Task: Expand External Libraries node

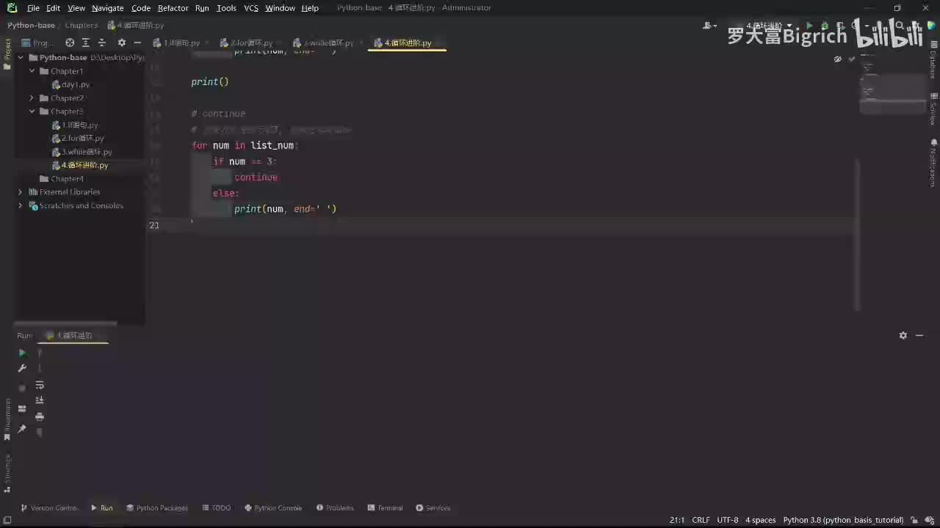Action: tap(21, 192)
